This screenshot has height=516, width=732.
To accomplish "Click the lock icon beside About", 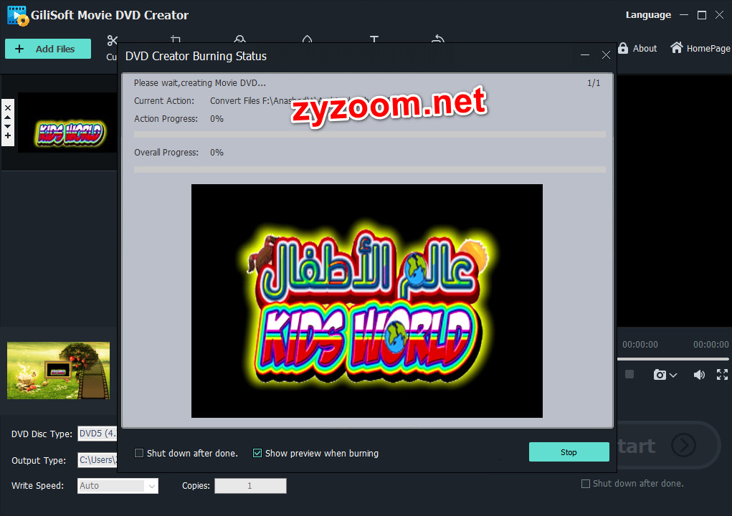I will pos(623,48).
